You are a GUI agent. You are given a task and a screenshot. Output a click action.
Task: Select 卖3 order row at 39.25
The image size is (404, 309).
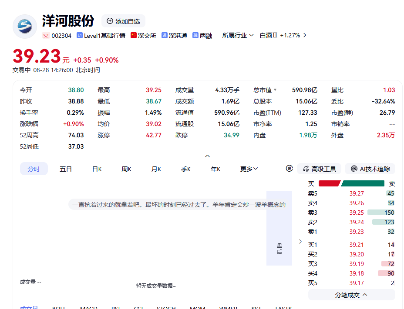tap(351, 213)
